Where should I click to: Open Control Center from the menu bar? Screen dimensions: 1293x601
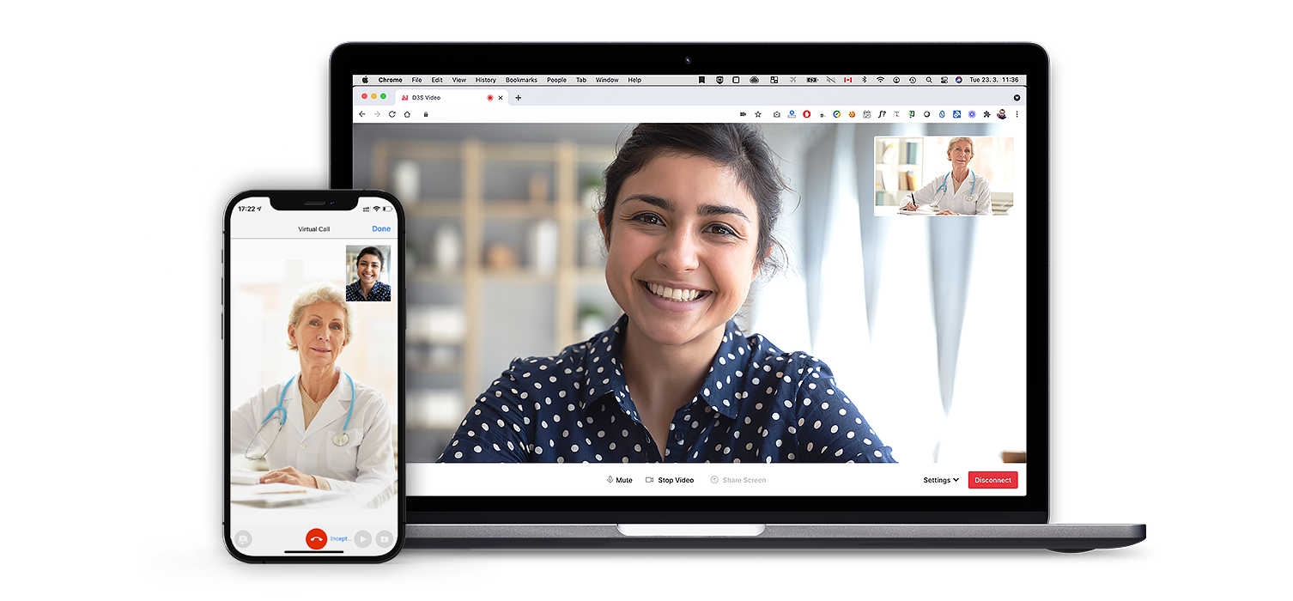(x=944, y=80)
